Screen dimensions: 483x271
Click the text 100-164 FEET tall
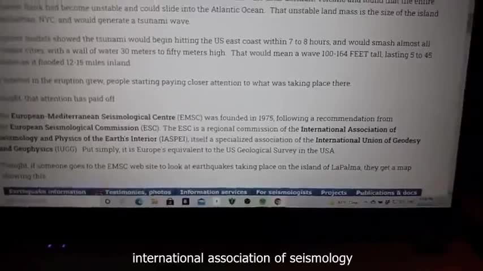pyautogui.click(x=351, y=54)
